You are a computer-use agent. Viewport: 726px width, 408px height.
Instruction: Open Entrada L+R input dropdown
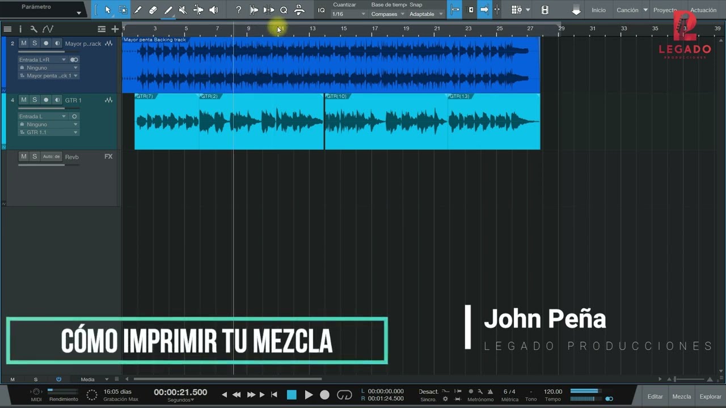tap(43, 59)
